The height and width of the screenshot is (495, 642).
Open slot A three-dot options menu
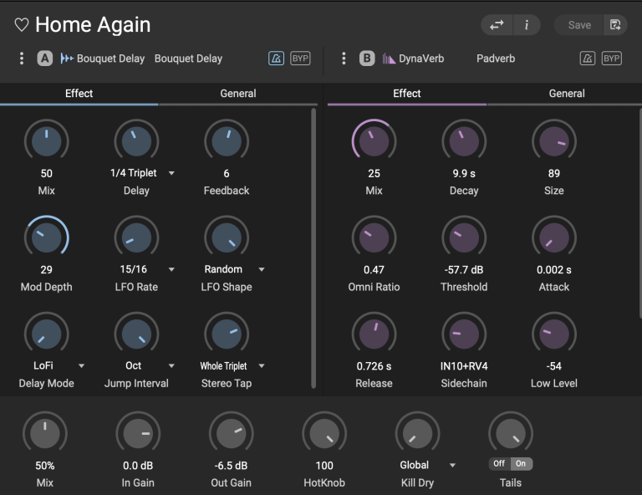[22, 59]
